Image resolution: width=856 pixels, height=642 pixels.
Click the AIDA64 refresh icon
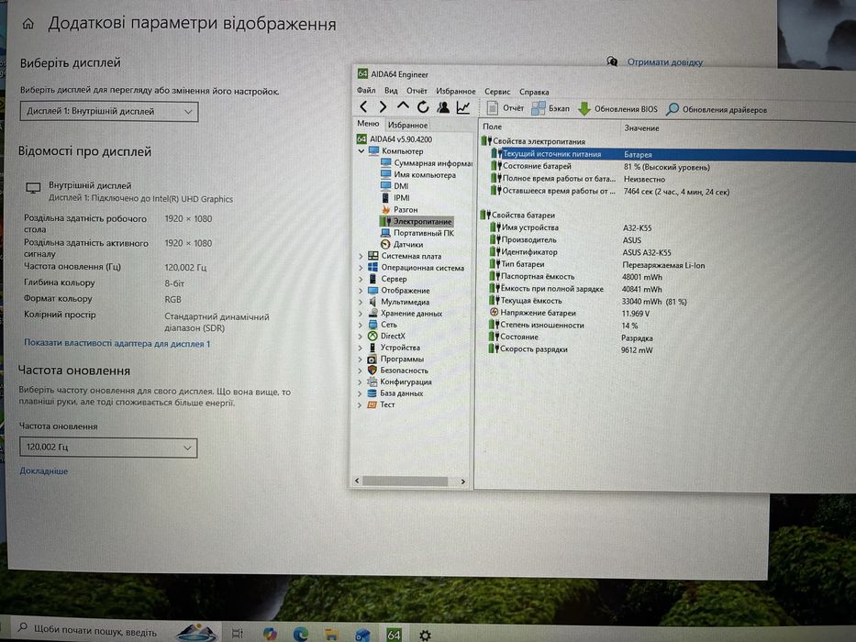click(423, 107)
